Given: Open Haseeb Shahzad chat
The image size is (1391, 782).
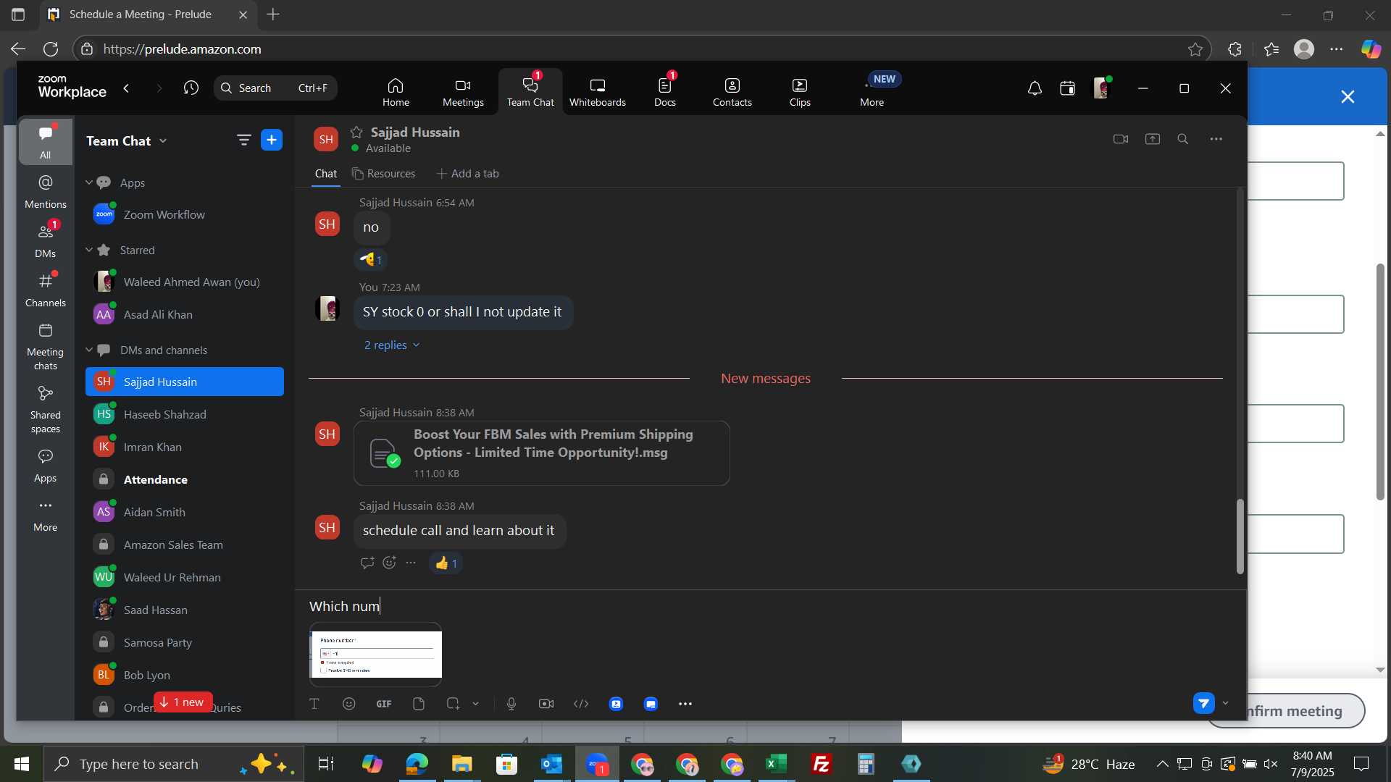Looking at the screenshot, I should pos(185,414).
